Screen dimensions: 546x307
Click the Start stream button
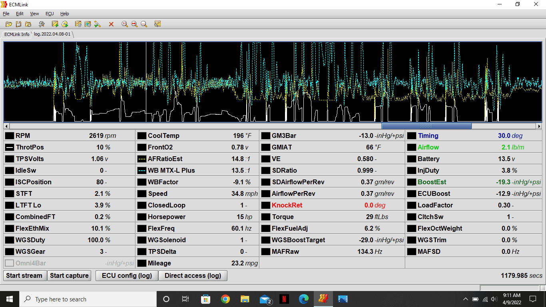tap(24, 275)
